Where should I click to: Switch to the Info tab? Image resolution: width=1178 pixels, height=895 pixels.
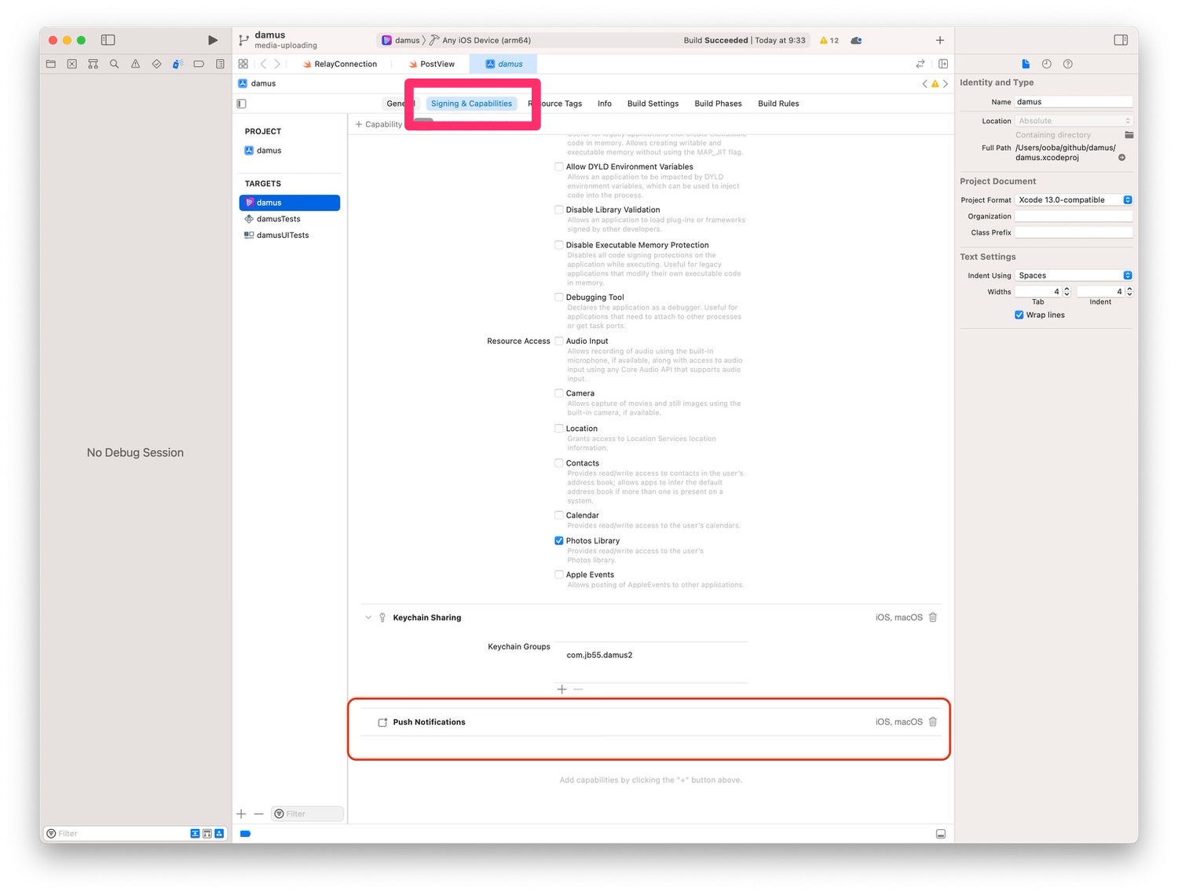(x=605, y=104)
